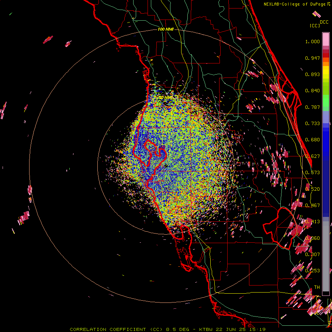Select the 0.627 scale value
This screenshot has height=332, width=332.
312,156
